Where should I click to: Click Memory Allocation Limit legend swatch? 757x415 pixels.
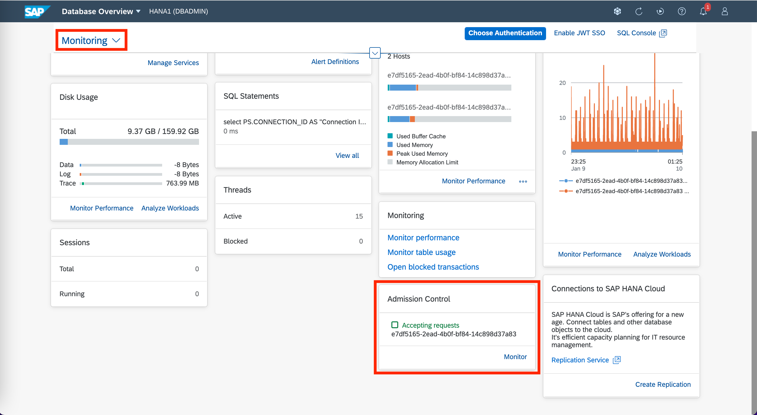(390, 162)
